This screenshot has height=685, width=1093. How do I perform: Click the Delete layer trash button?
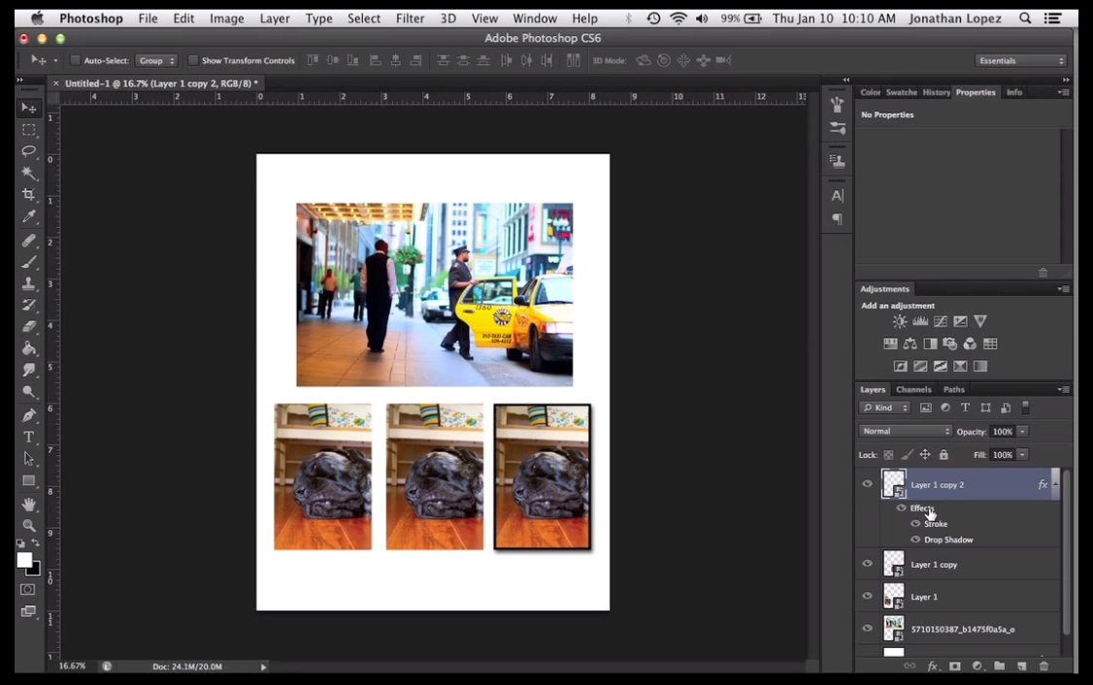[x=1044, y=667]
